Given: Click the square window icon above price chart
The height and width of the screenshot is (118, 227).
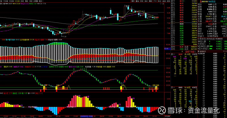Looking at the screenshot, I should [x=163, y=4].
